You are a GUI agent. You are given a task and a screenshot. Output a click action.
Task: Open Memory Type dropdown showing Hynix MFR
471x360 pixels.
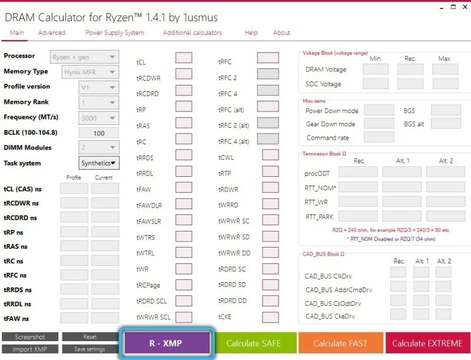91,72
